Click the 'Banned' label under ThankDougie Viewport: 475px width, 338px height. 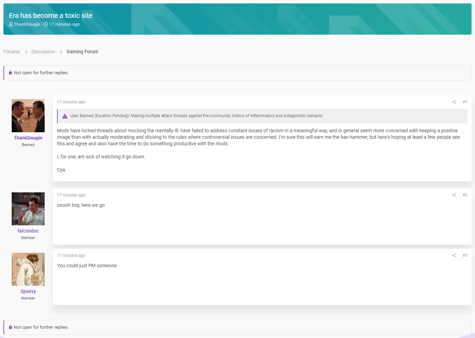pos(28,145)
